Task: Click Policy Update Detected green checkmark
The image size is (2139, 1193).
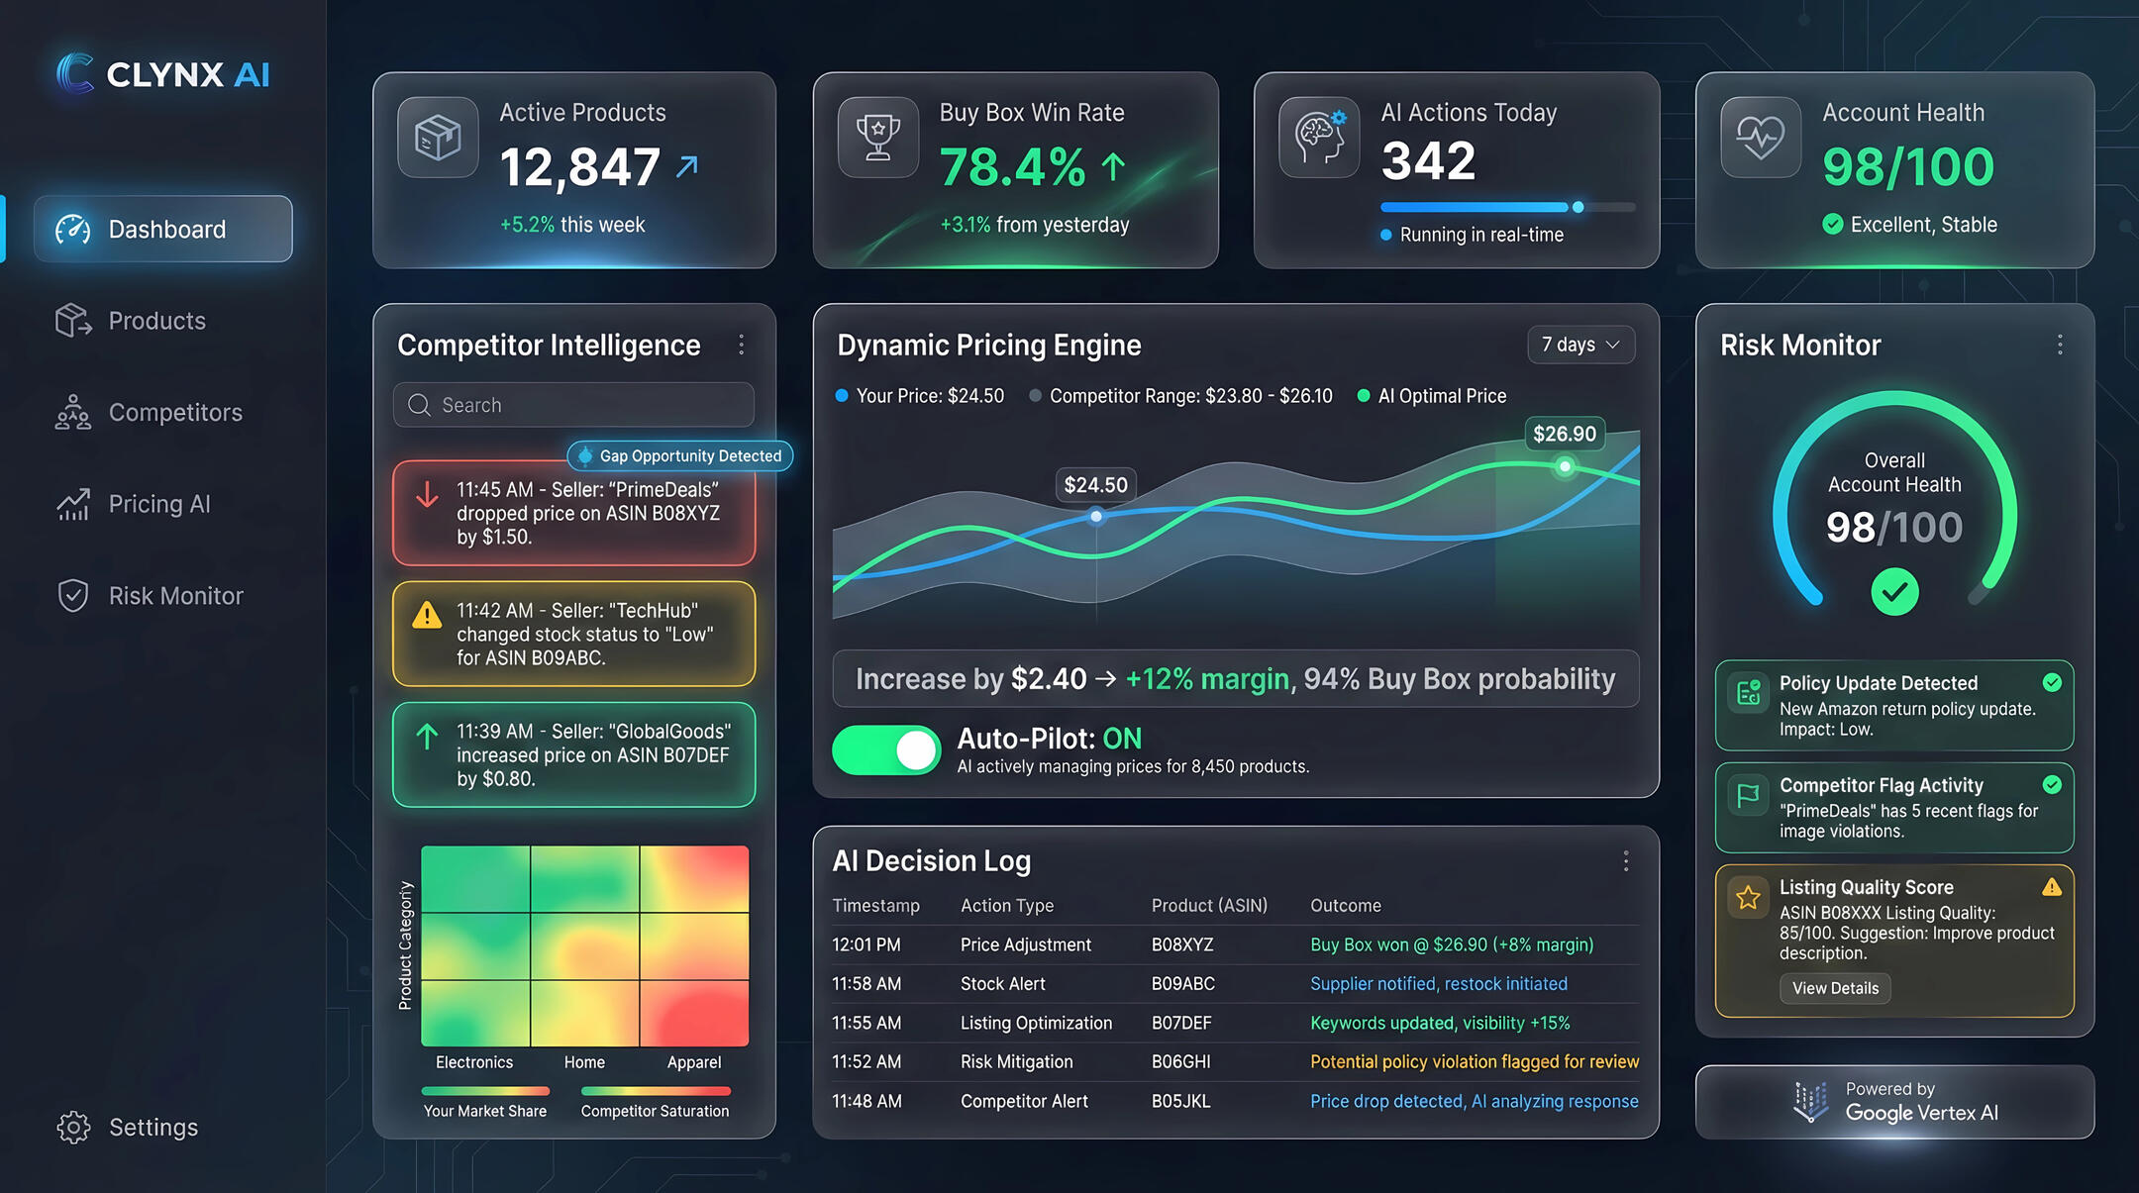Action: click(x=2052, y=682)
